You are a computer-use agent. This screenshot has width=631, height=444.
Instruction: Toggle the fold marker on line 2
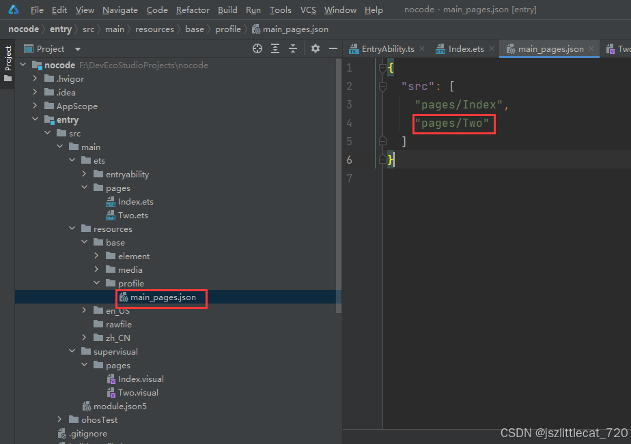[x=383, y=86]
